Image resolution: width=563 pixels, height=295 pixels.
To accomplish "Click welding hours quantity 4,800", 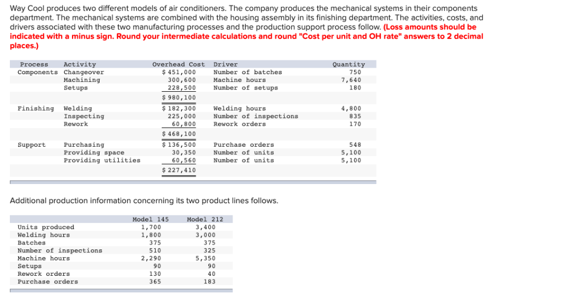I will 351,108.
